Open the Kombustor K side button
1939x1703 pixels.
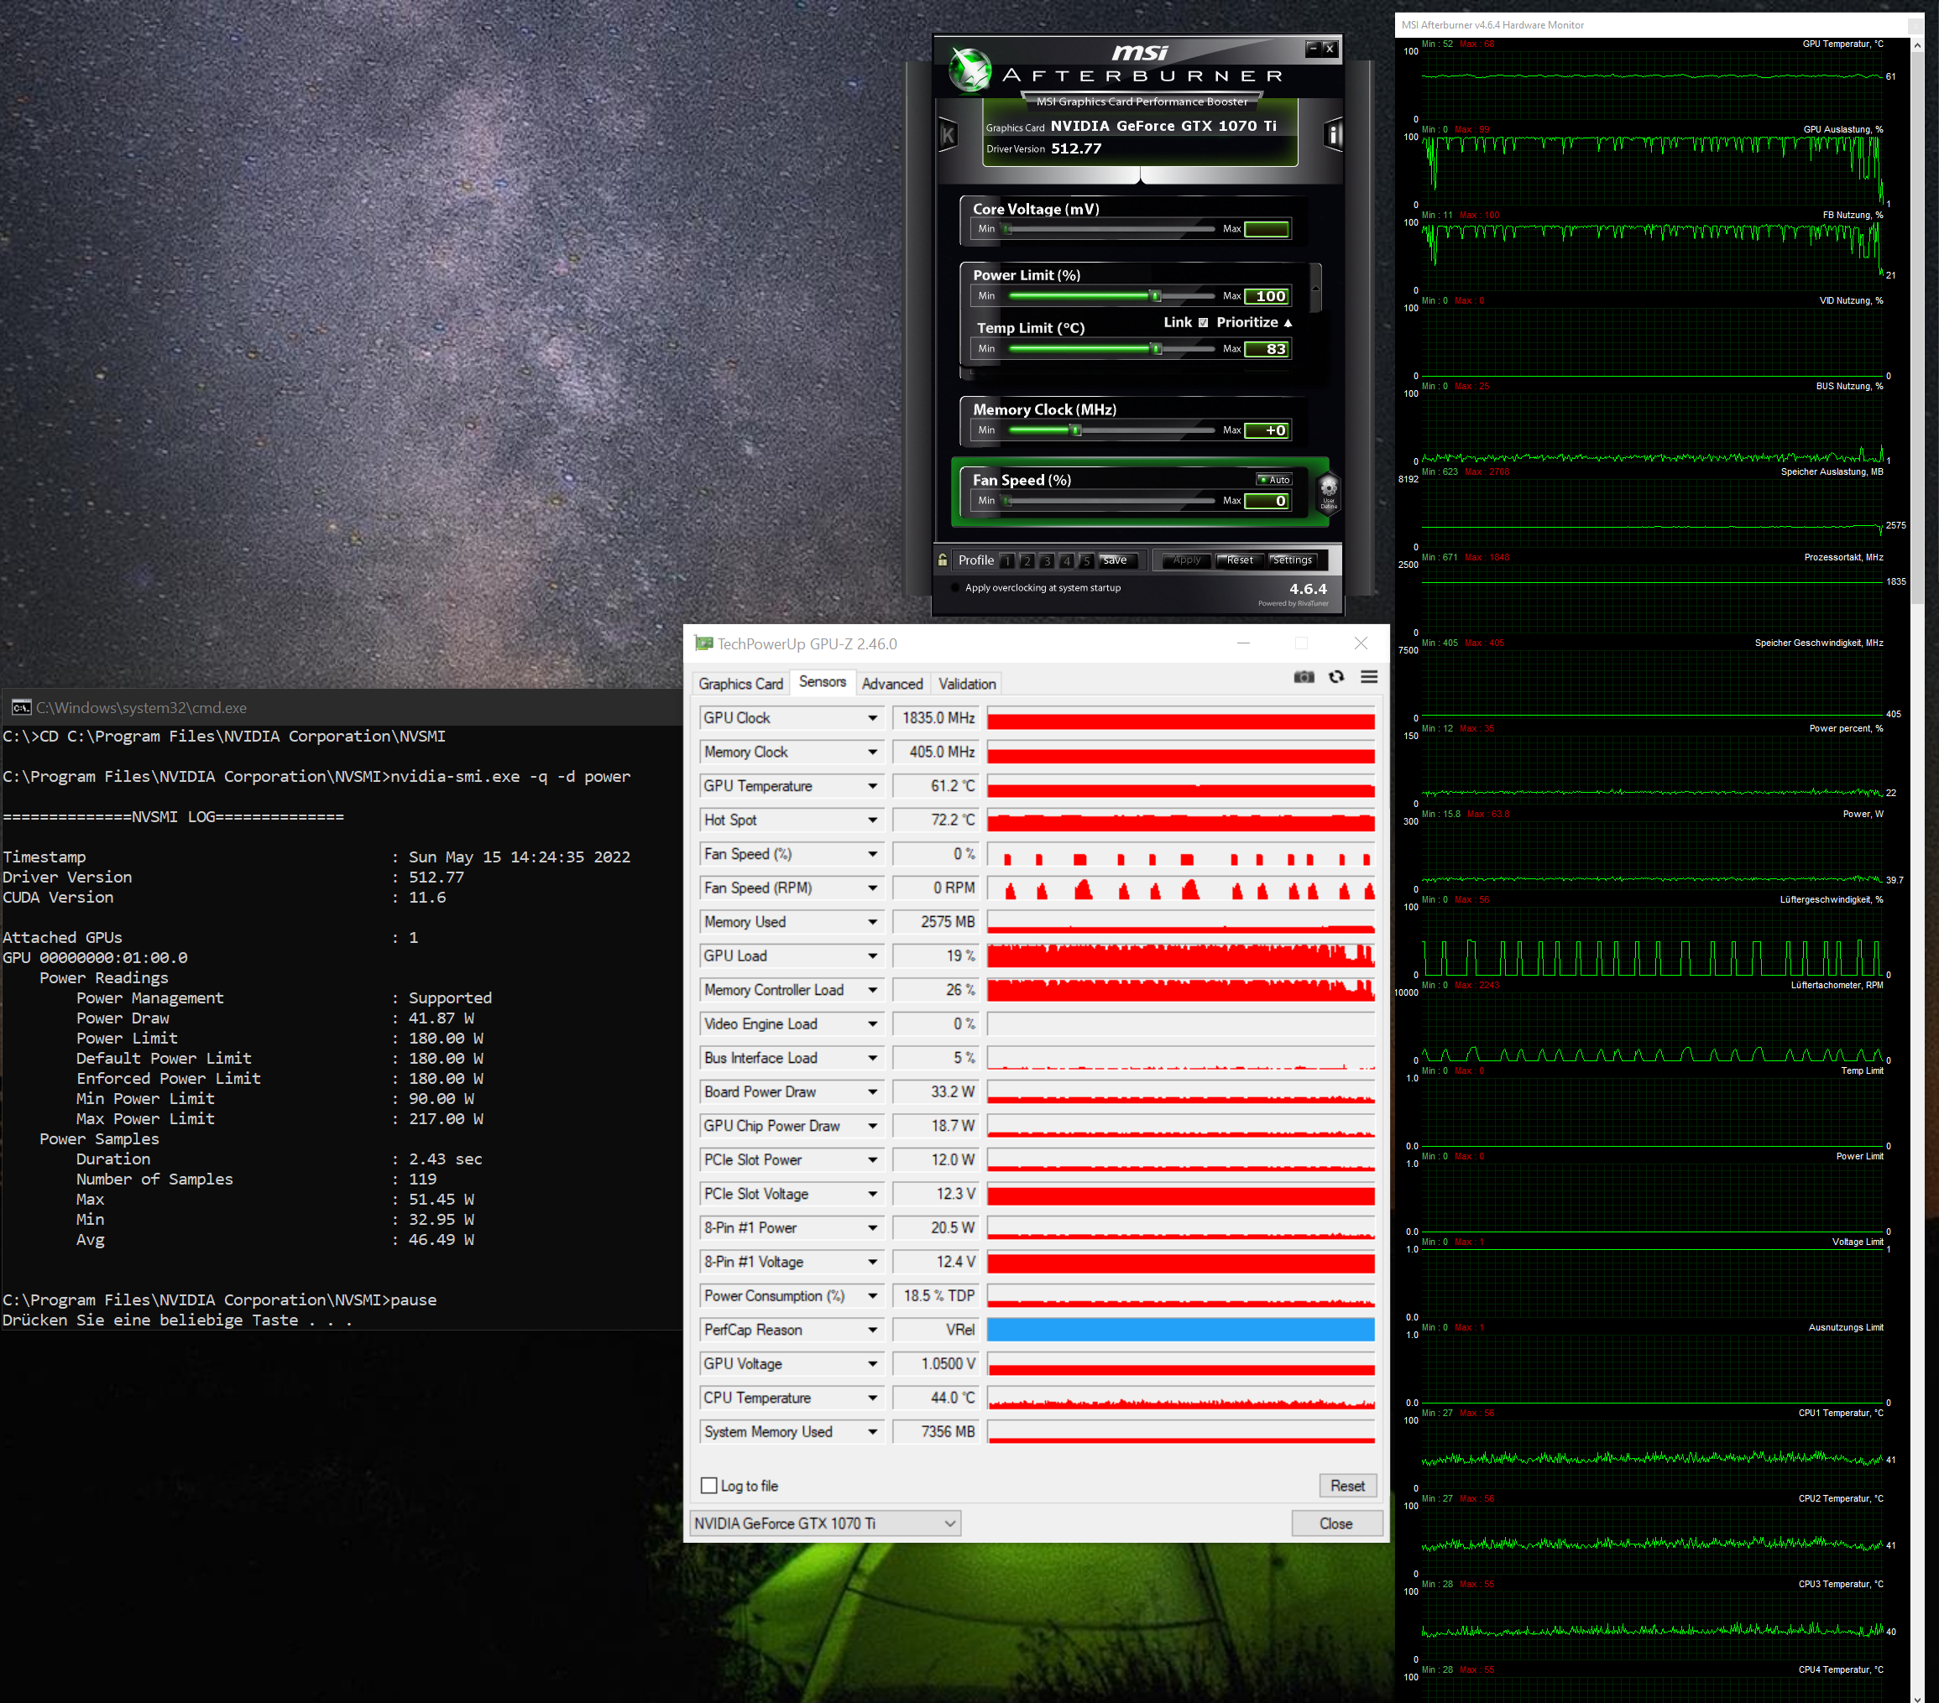coord(948,136)
